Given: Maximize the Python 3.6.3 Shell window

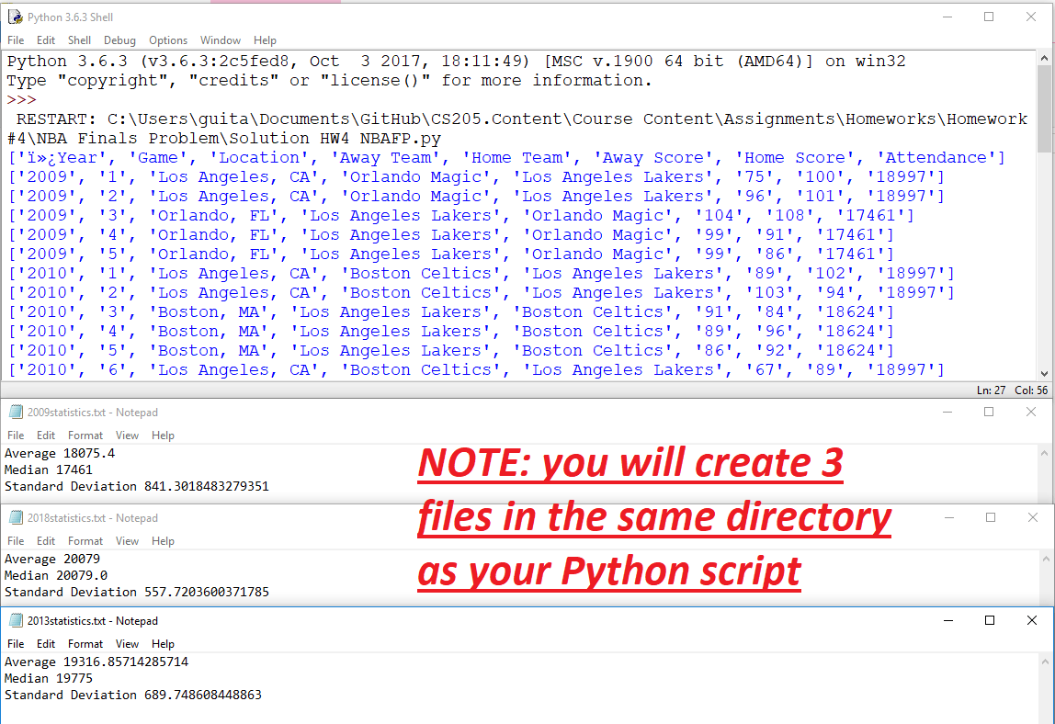Looking at the screenshot, I should (x=989, y=17).
